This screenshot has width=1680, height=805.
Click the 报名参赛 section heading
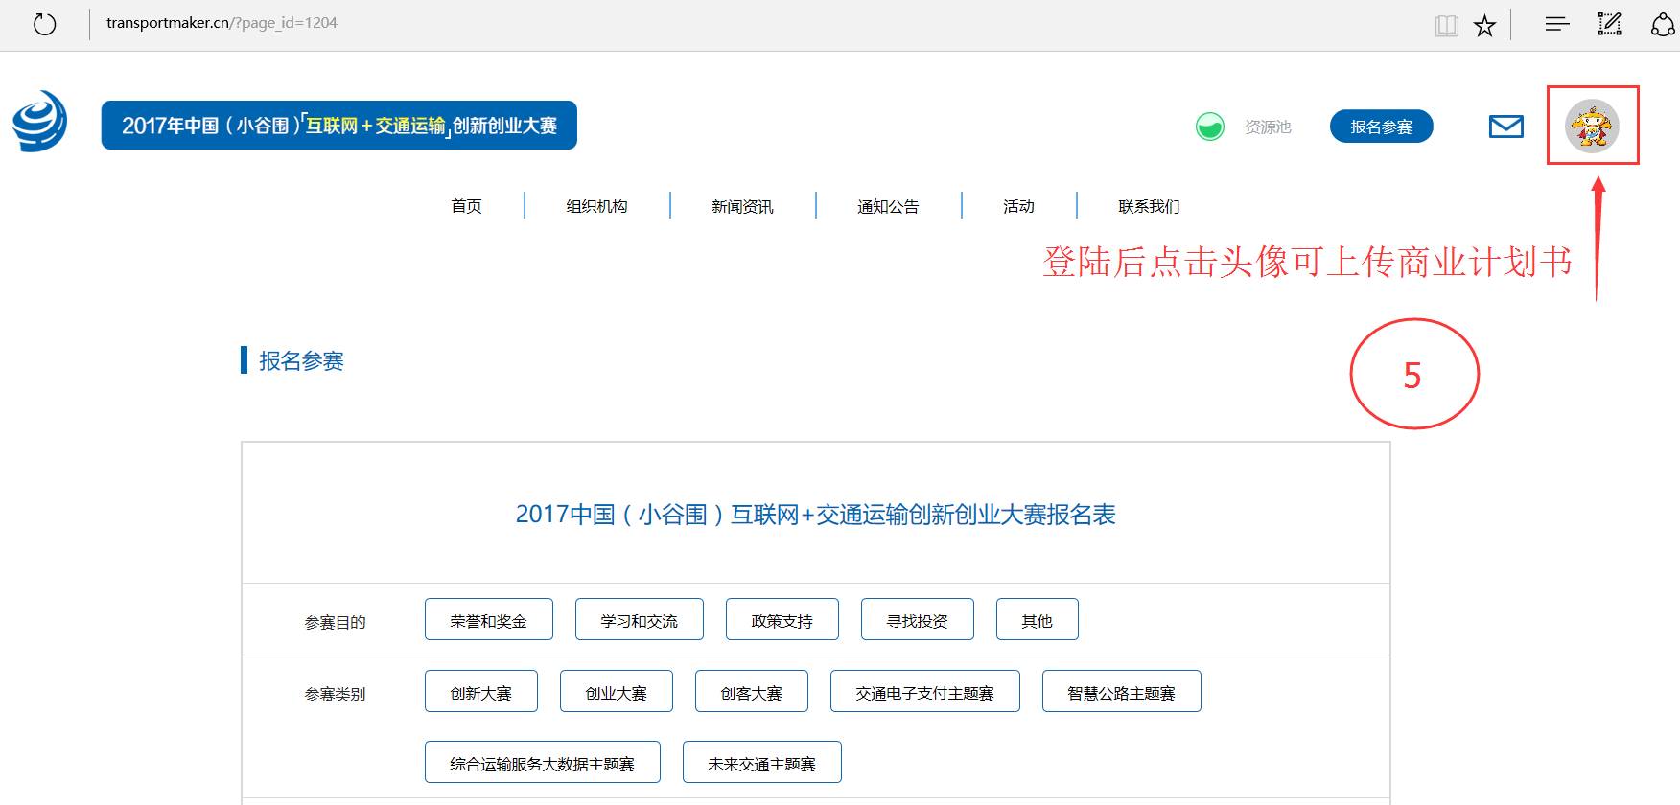pos(301,360)
